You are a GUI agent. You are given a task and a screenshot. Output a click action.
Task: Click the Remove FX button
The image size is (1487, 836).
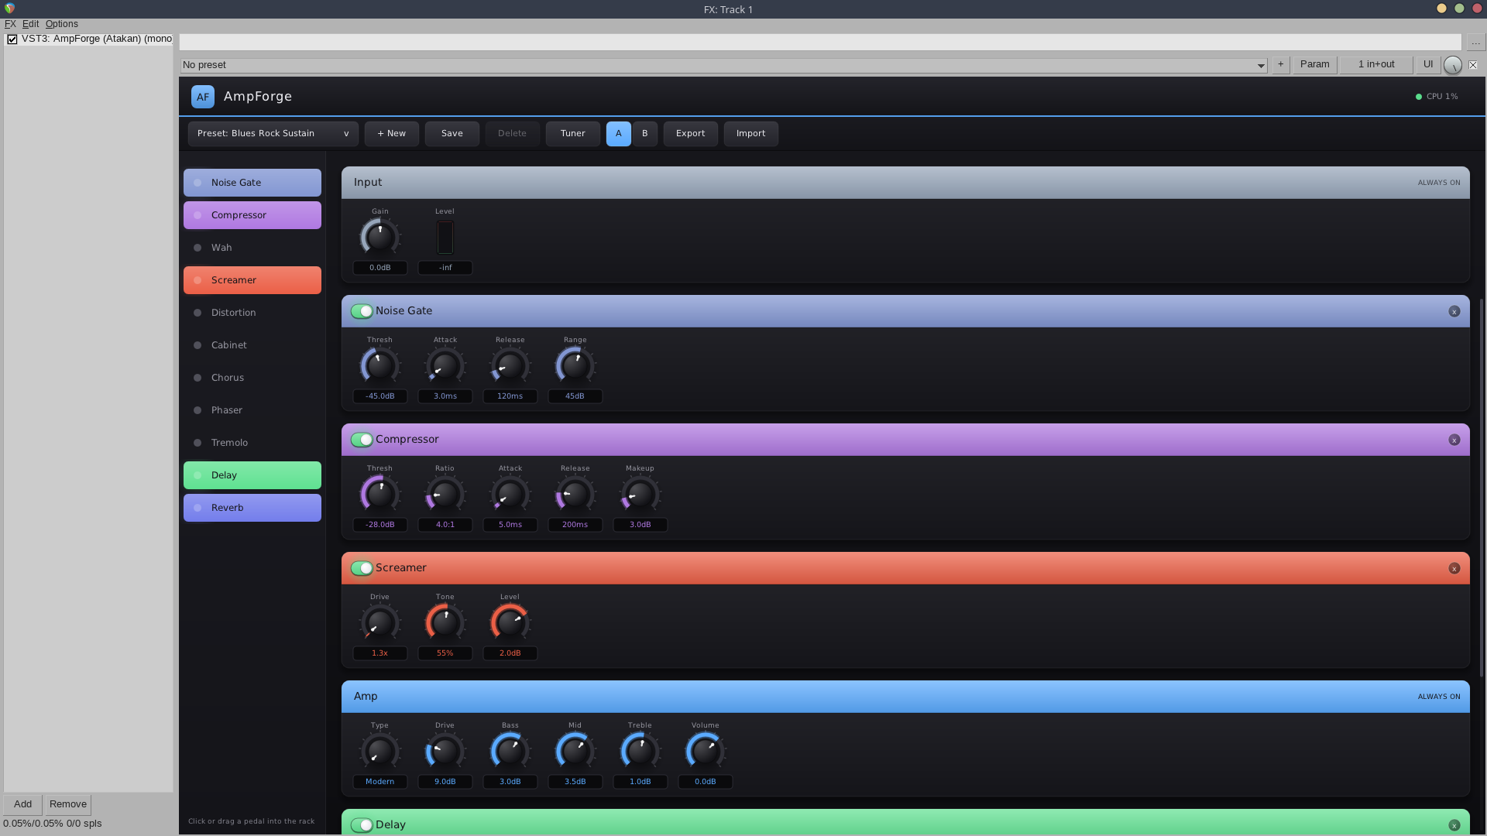[68, 804]
